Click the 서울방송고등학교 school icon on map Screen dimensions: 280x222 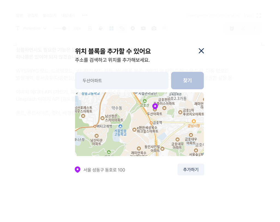121,126
